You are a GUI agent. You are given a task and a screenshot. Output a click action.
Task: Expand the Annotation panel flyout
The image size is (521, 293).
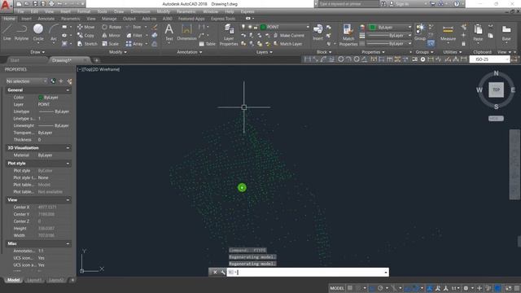point(190,52)
